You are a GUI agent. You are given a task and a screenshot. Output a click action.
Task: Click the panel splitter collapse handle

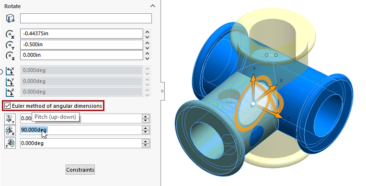click(x=162, y=91)
